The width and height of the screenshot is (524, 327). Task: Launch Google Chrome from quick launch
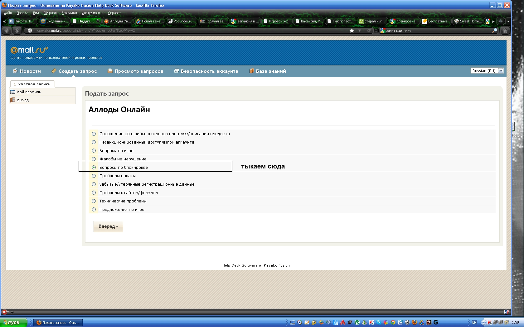click(393, 322)
